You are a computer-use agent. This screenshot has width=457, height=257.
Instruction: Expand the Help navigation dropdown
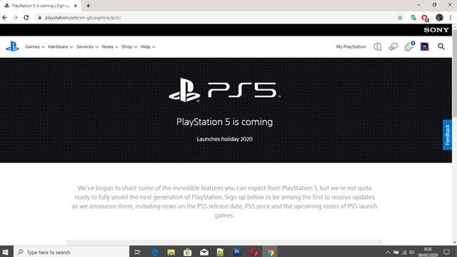[x=148, y=46]
